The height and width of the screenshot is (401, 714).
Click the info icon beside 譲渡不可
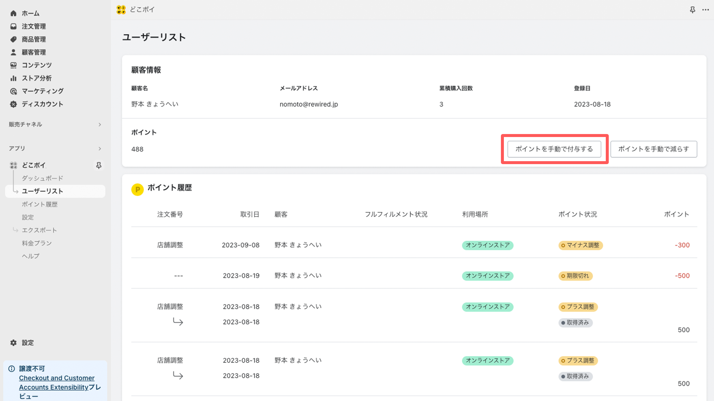[x=12, y=369]
